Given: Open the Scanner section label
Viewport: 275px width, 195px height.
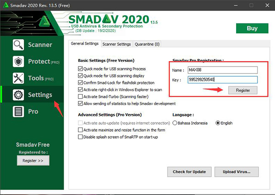Looking at the screenshot, I should 40,45.
